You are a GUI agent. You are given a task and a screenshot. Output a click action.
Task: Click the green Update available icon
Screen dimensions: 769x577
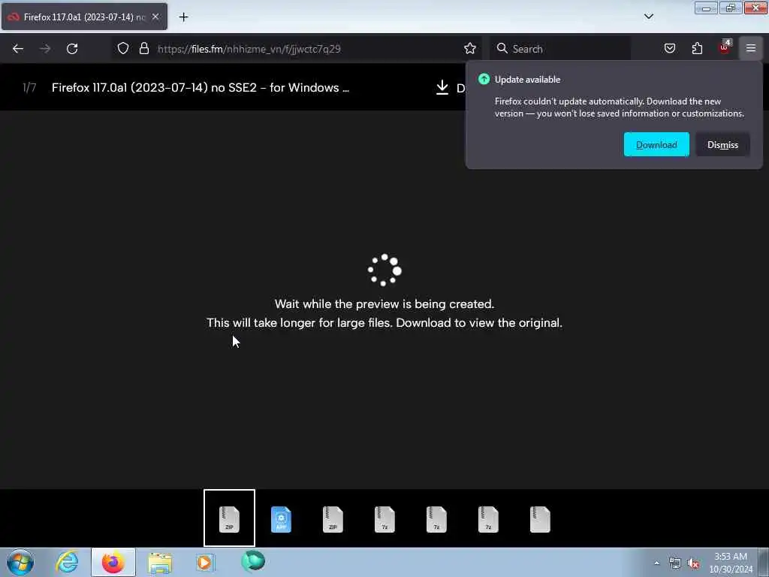484,79
